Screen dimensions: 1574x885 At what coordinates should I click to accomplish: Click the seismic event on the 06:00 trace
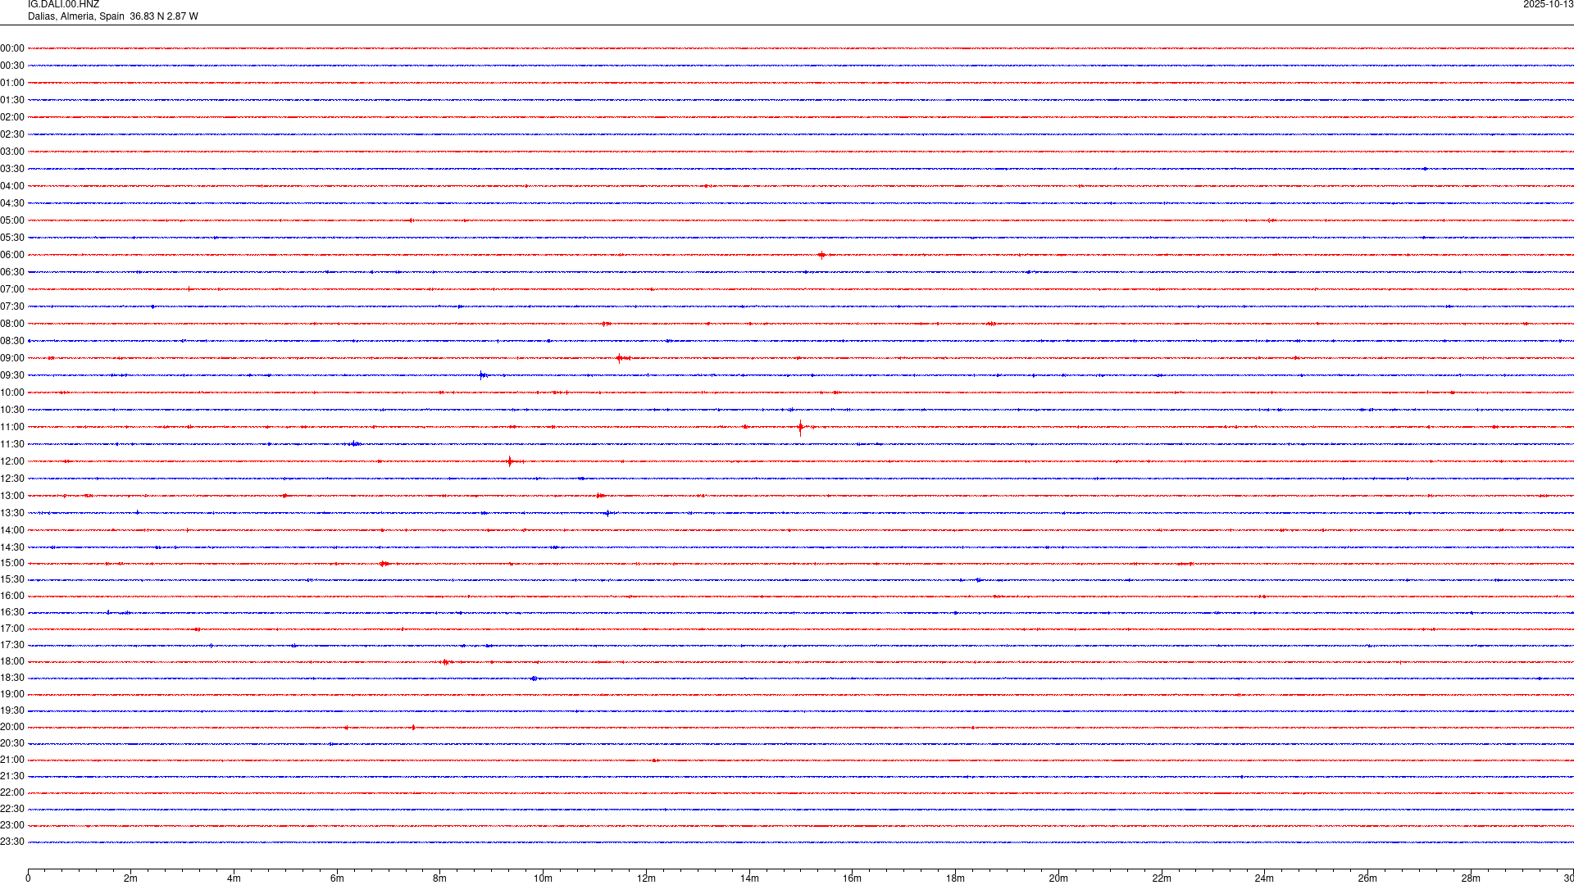coord(821,255)
